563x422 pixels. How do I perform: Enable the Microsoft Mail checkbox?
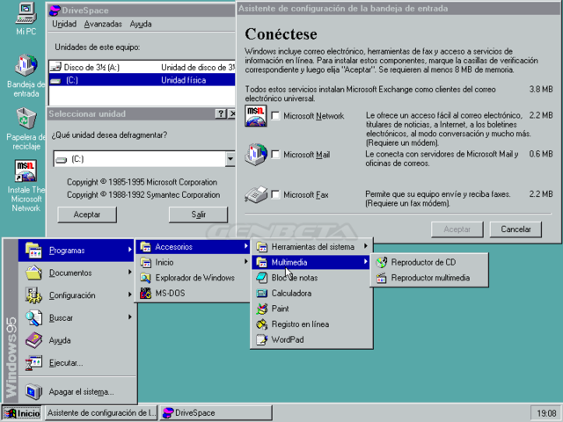point(275,155)
